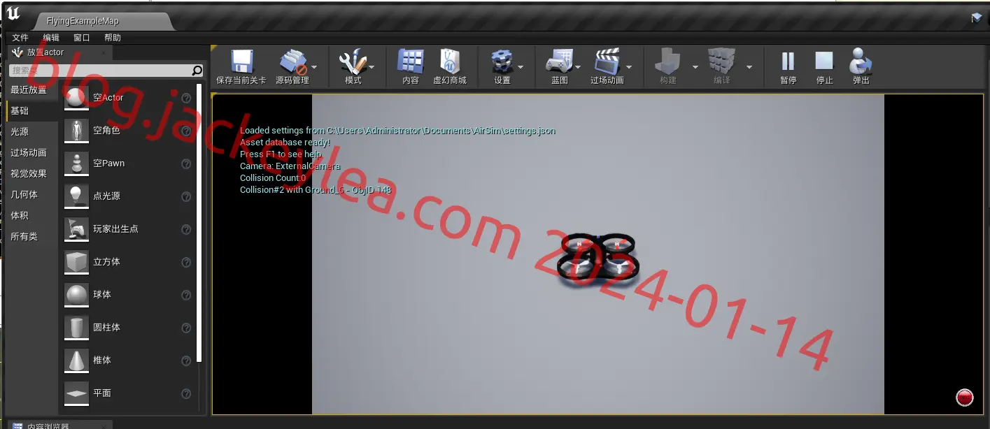The width and height of the screenshot is (990, 429).
Task: Select the Cylinder (圆柱体) icon
Action: (x=76, y=328)
